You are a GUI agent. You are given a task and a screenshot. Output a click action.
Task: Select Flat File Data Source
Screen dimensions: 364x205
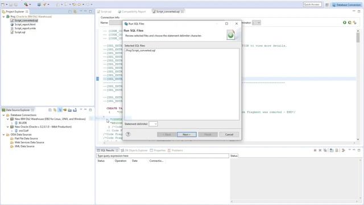pyautogui.click(x=26, y=138)
